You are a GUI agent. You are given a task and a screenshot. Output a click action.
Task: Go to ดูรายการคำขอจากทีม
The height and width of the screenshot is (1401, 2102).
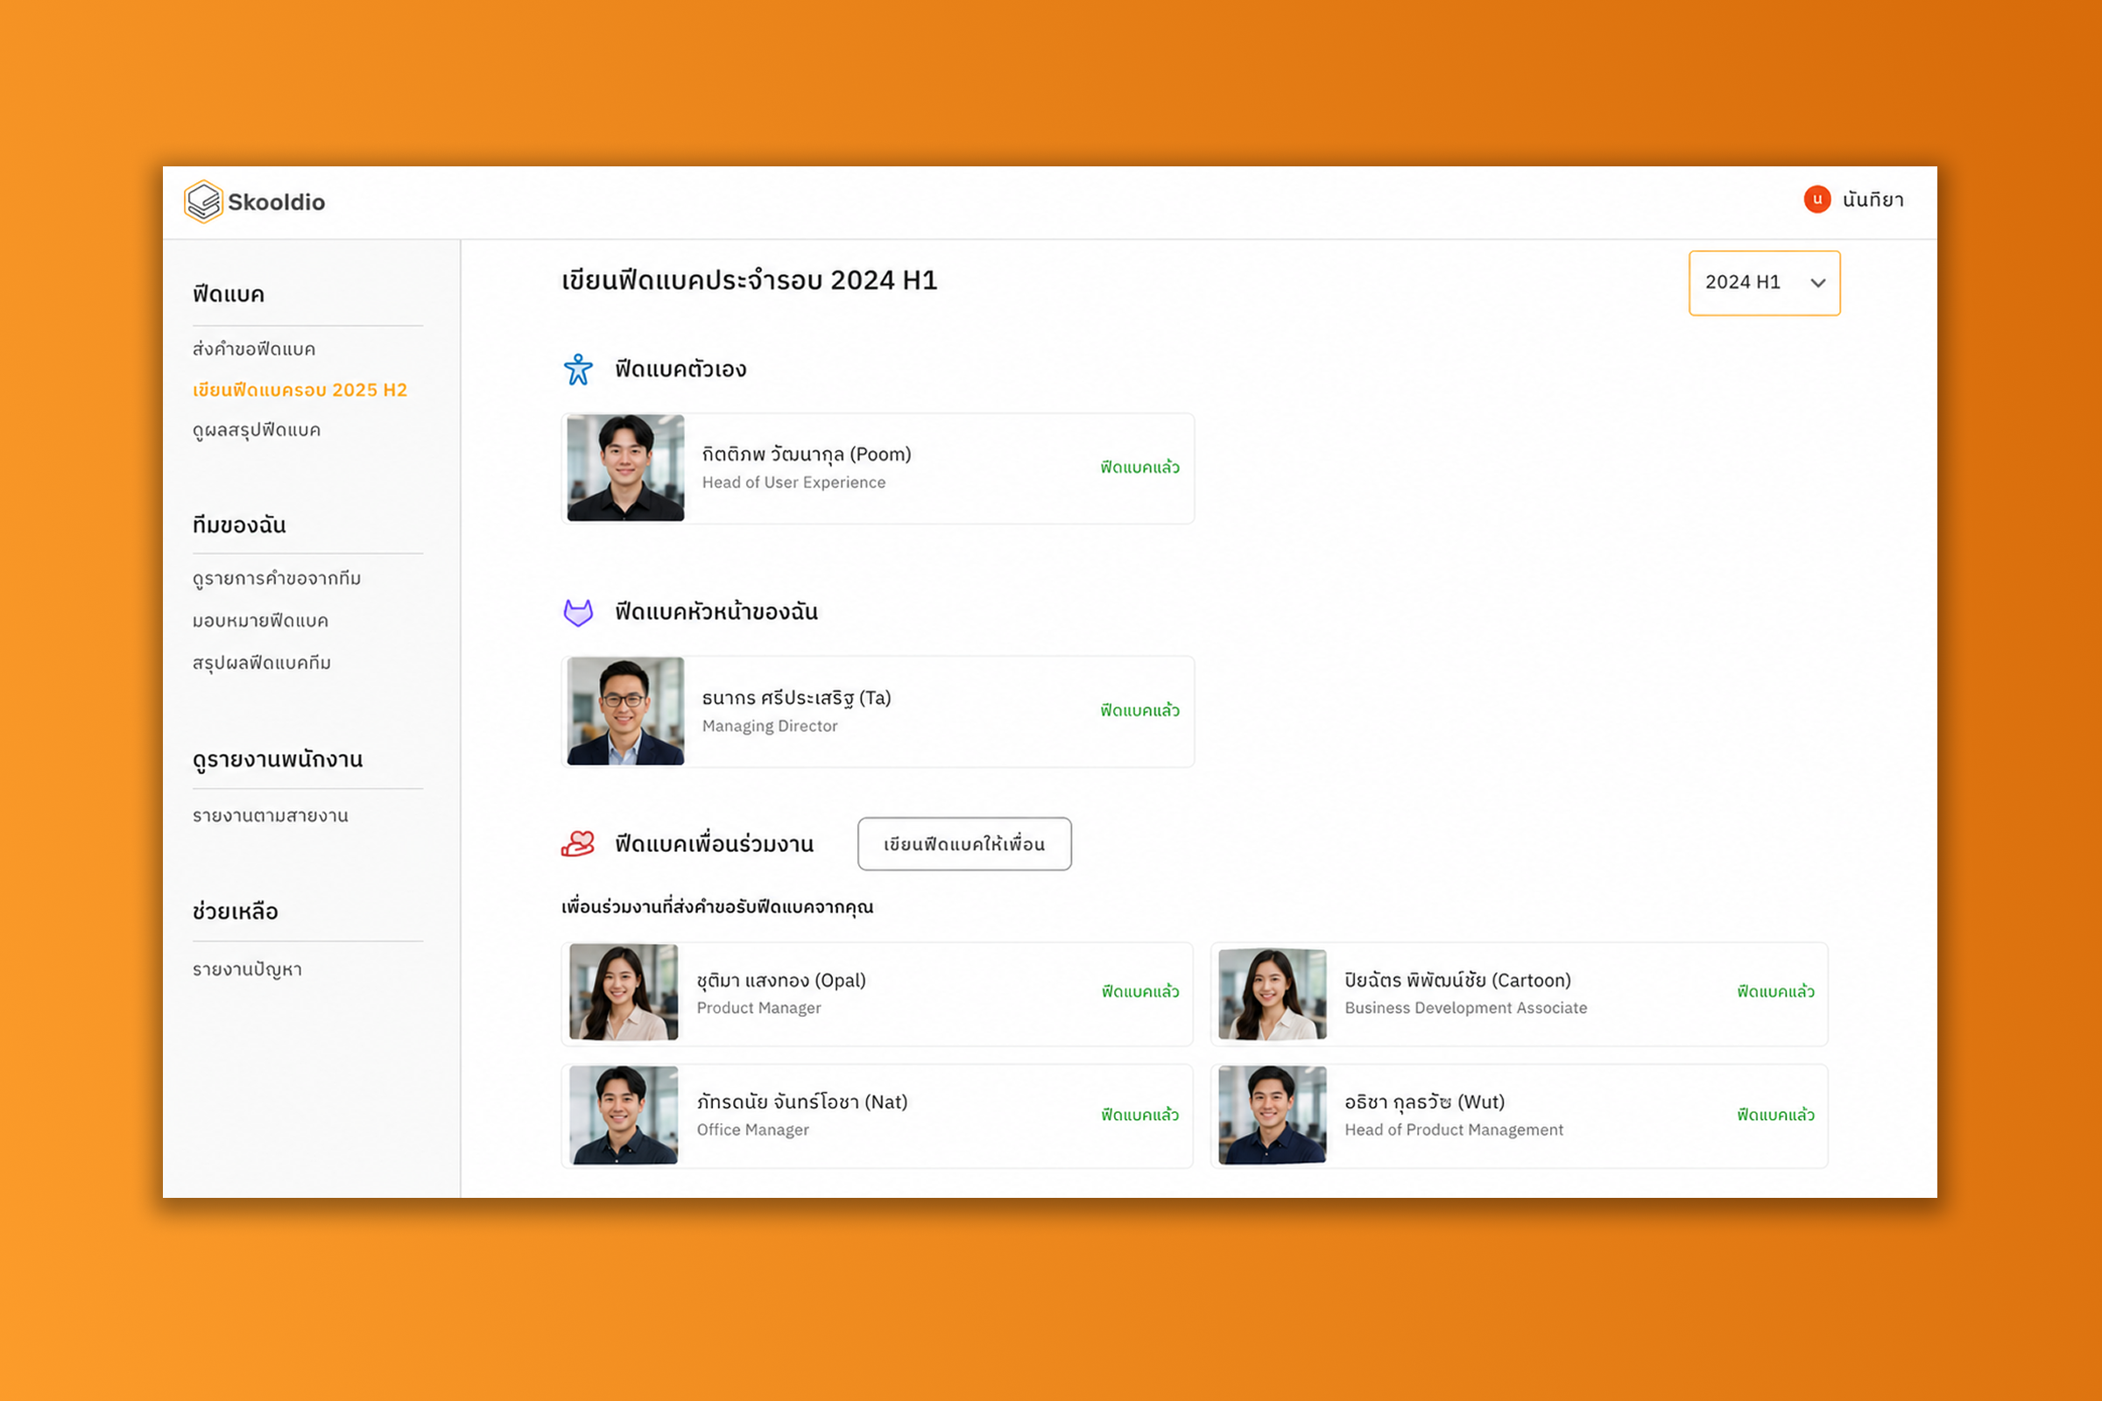click(x=277, y=579)
